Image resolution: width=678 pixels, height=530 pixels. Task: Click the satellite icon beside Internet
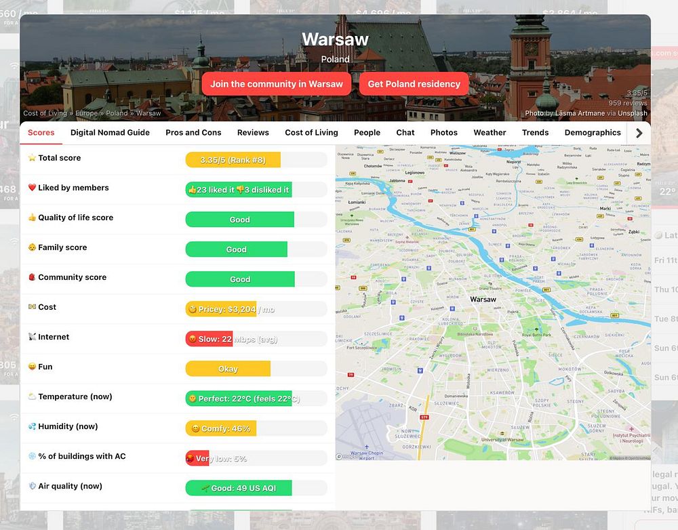pos(32,337)
